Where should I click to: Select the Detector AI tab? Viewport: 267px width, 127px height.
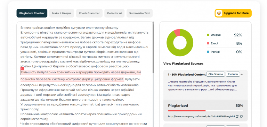[x=114, y=13]
